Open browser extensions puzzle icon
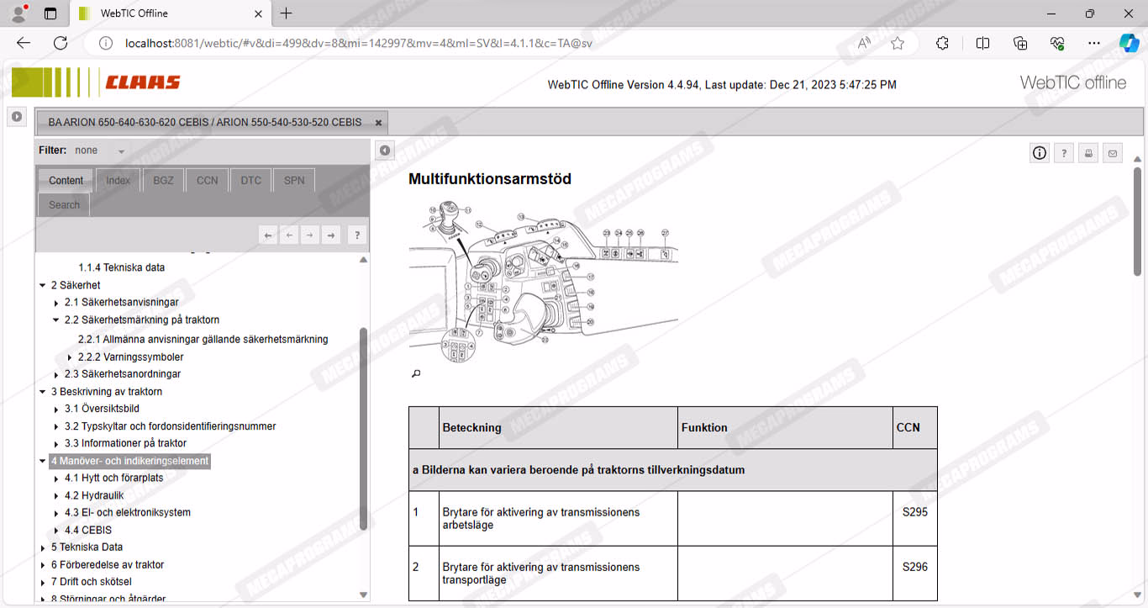The width and height of the screenshot is (1148, 608). pos(942,43)
